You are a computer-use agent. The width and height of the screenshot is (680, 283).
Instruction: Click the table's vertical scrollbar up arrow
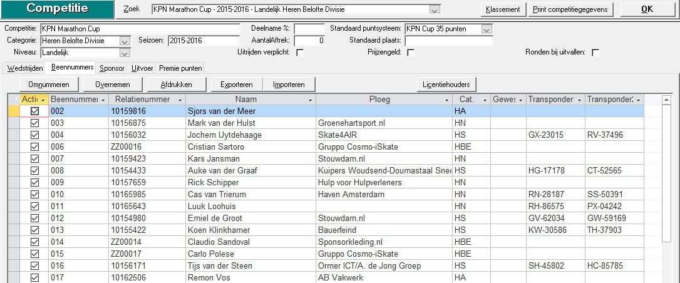click(x=667, y=100)
